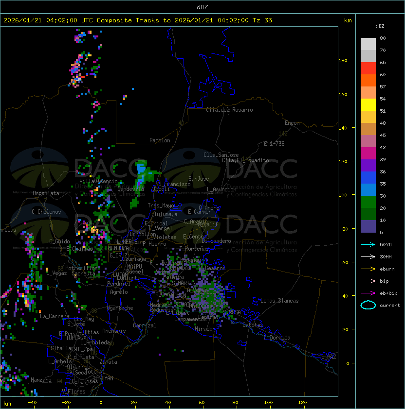405x409 pixels.
Task: Click the Carrizal place label
Action: pos(144,325)
